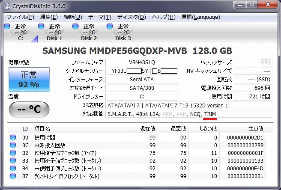Click the ID column header
The width and height of the screenshot is (281, 190).
(x=25, y=128)
